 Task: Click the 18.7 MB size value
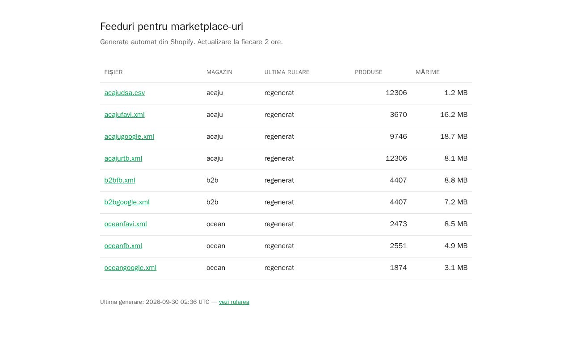pyautogui.click(x=454, y=137)
